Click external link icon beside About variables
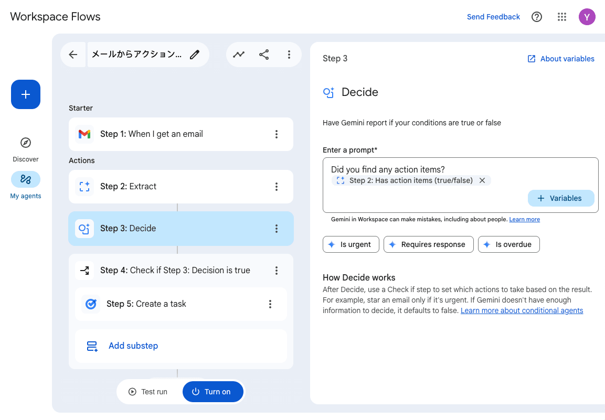The image size is (605, 420). click(x=532, y=59)
